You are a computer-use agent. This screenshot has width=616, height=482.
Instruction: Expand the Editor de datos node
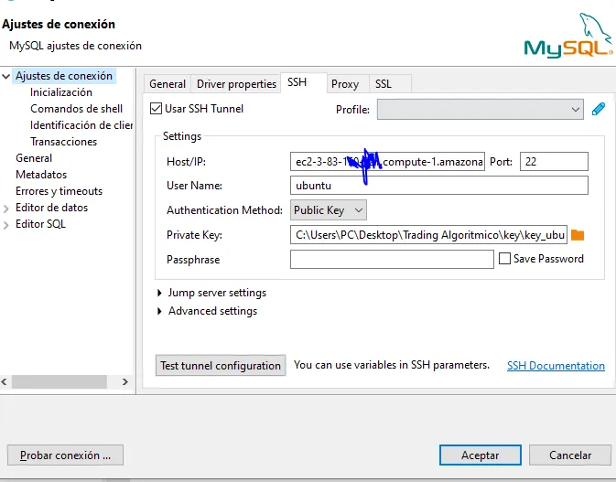tap(5, 209)
